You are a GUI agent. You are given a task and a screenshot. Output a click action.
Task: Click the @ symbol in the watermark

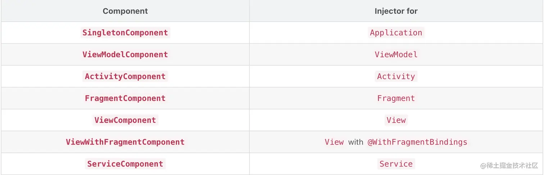click(484, 165)
